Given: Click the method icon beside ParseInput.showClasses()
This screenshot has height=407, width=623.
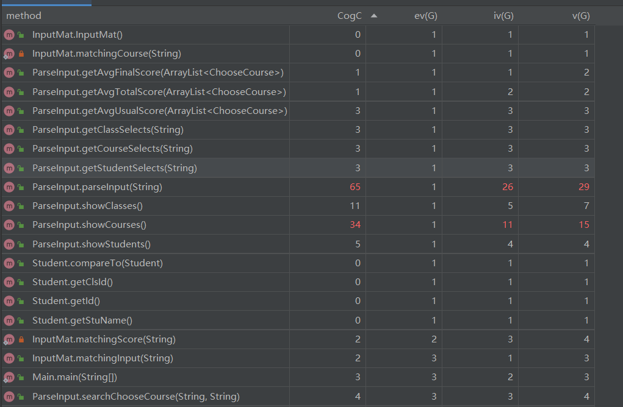Looking at the screenshot, I should pos(9,206).
